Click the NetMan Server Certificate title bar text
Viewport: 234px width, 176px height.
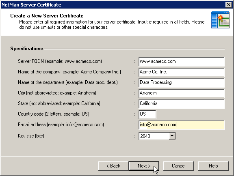[31, 5]
